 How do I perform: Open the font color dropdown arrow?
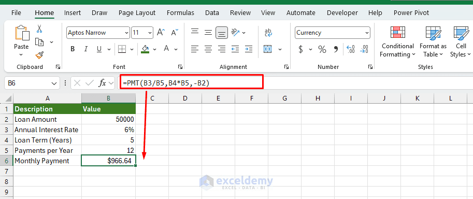(176, 49)
